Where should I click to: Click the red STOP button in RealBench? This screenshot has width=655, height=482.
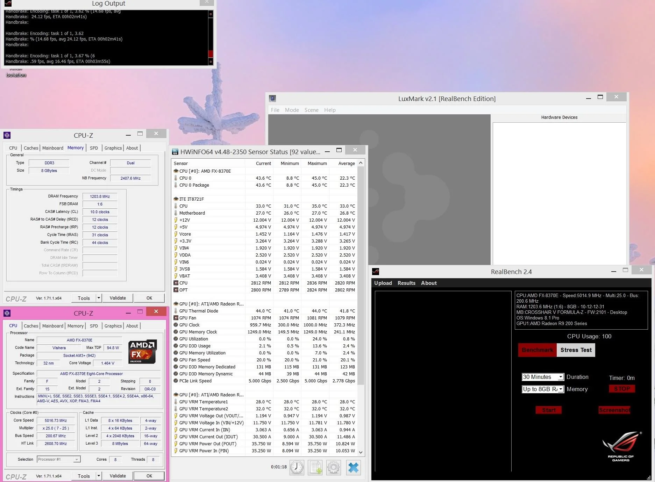pyautogui.click(x=622, y=389)
